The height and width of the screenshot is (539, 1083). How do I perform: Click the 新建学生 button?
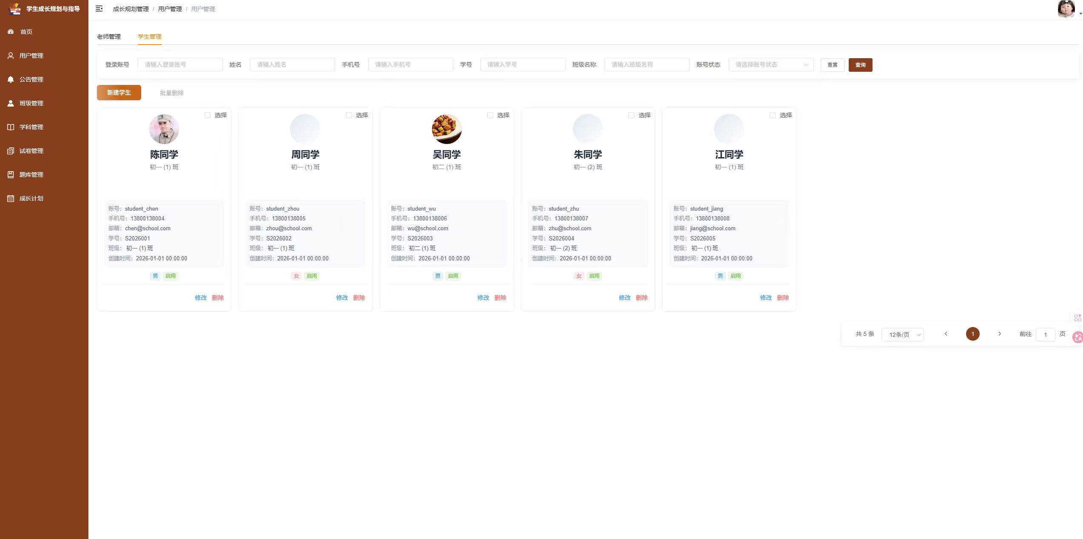point(119,93)
